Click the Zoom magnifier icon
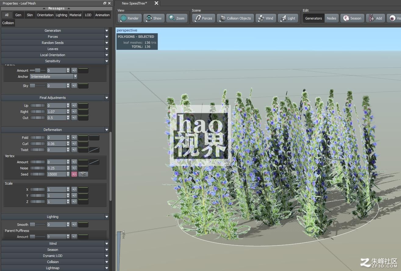The height and width of the screenshot is (271, 401). pyautogui.click(x=172, y=18)
